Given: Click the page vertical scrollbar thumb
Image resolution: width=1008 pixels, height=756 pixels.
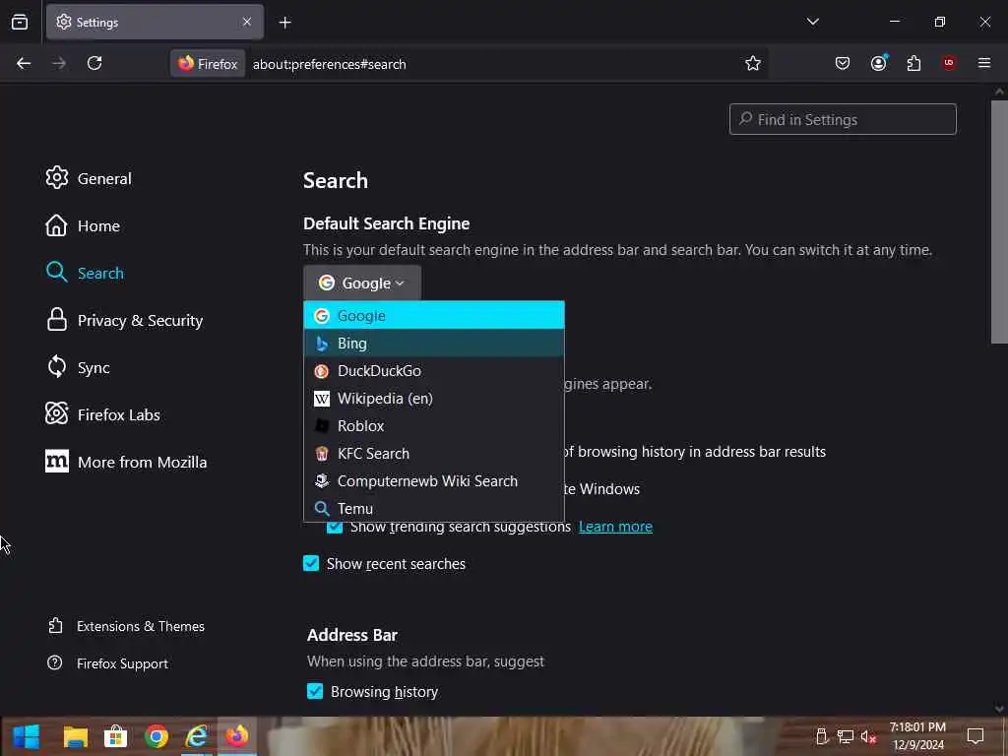Looking at the screenshot, I should (x=999, y=221).
